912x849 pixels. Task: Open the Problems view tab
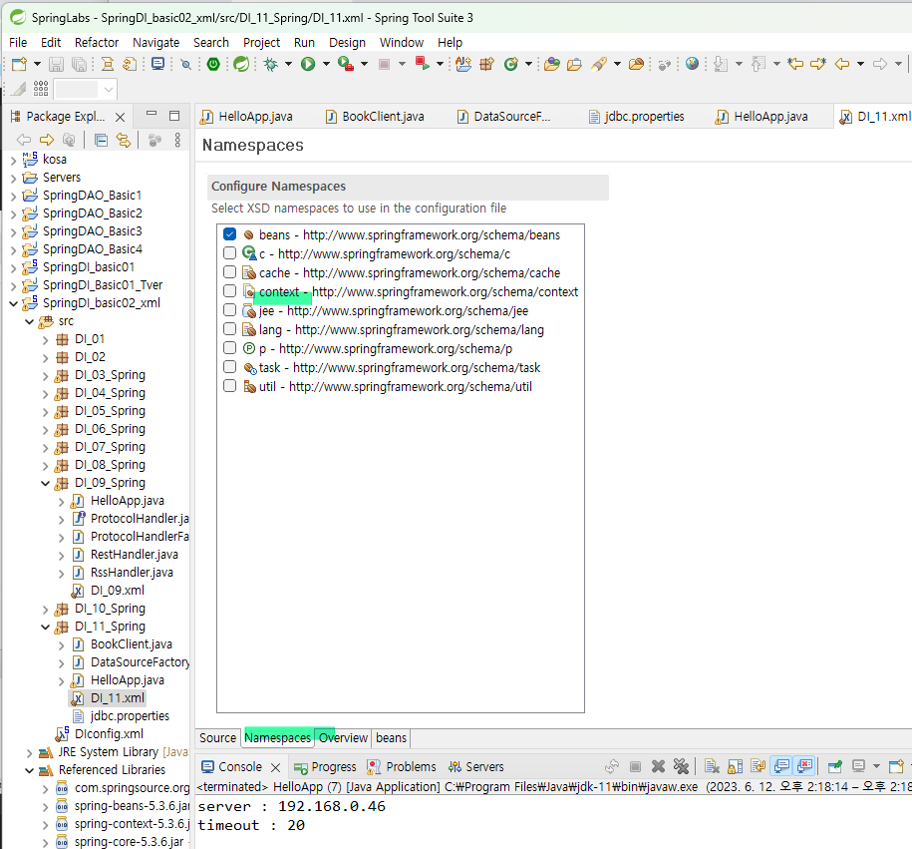402,767
